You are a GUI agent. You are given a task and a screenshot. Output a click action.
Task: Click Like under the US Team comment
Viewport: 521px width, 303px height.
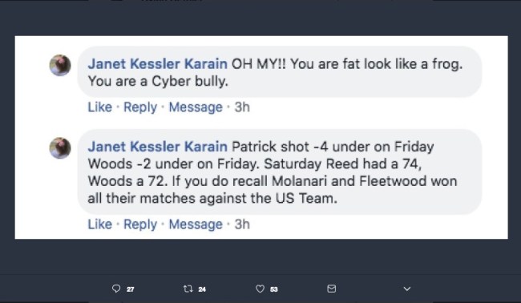pyautogui.click(x=99, y=224)
